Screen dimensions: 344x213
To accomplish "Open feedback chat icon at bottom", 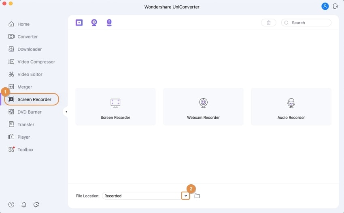I will pyautogui.click(x=36, y=205).
